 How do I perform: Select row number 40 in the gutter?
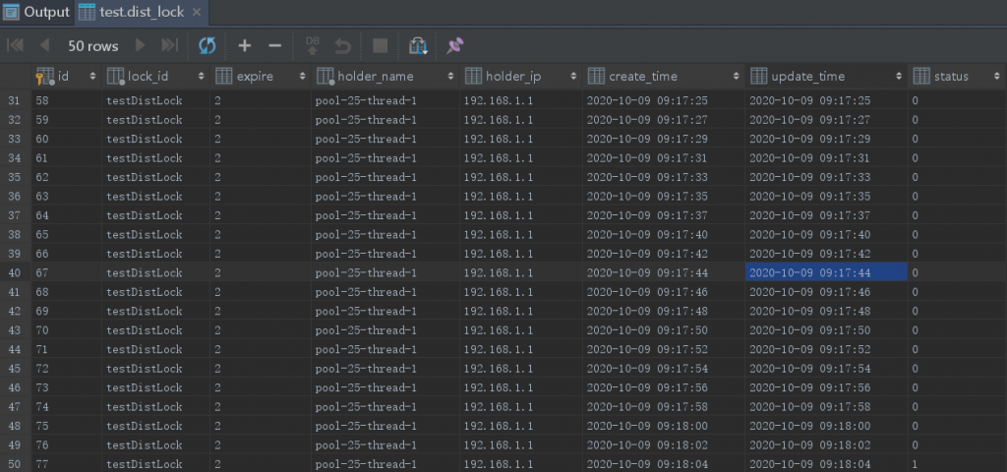click(x=15, y=273)
